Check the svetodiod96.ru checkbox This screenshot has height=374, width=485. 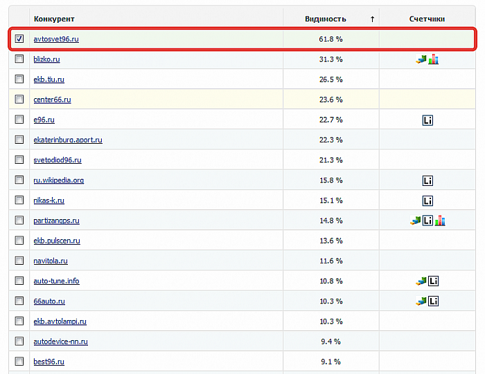(x=19, y=160)
